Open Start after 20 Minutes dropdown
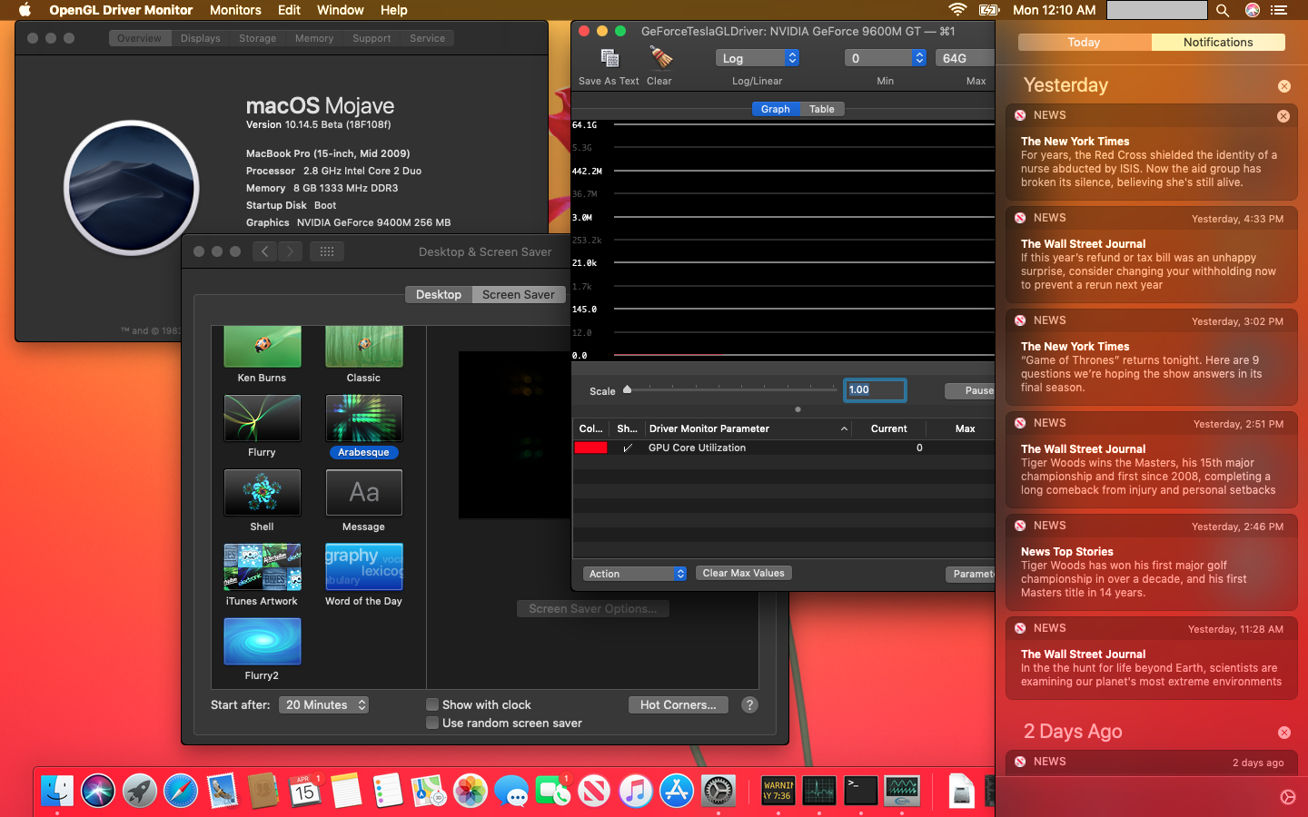Viewport: 1308px width, 817px height. [323, 704]
